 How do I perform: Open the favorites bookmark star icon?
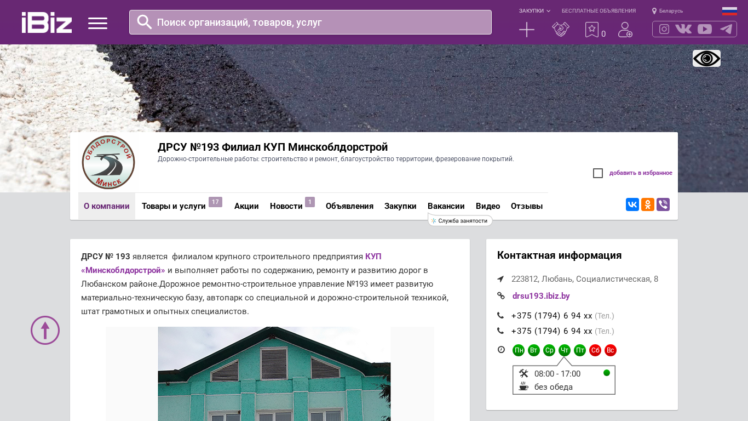coord(592,30)
